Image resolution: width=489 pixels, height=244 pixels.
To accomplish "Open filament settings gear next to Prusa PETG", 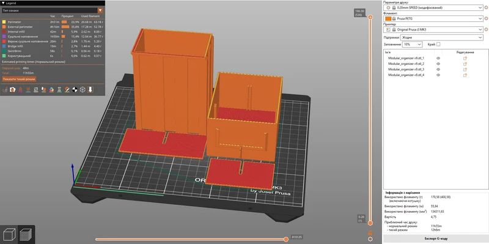I will coord(486,19).
